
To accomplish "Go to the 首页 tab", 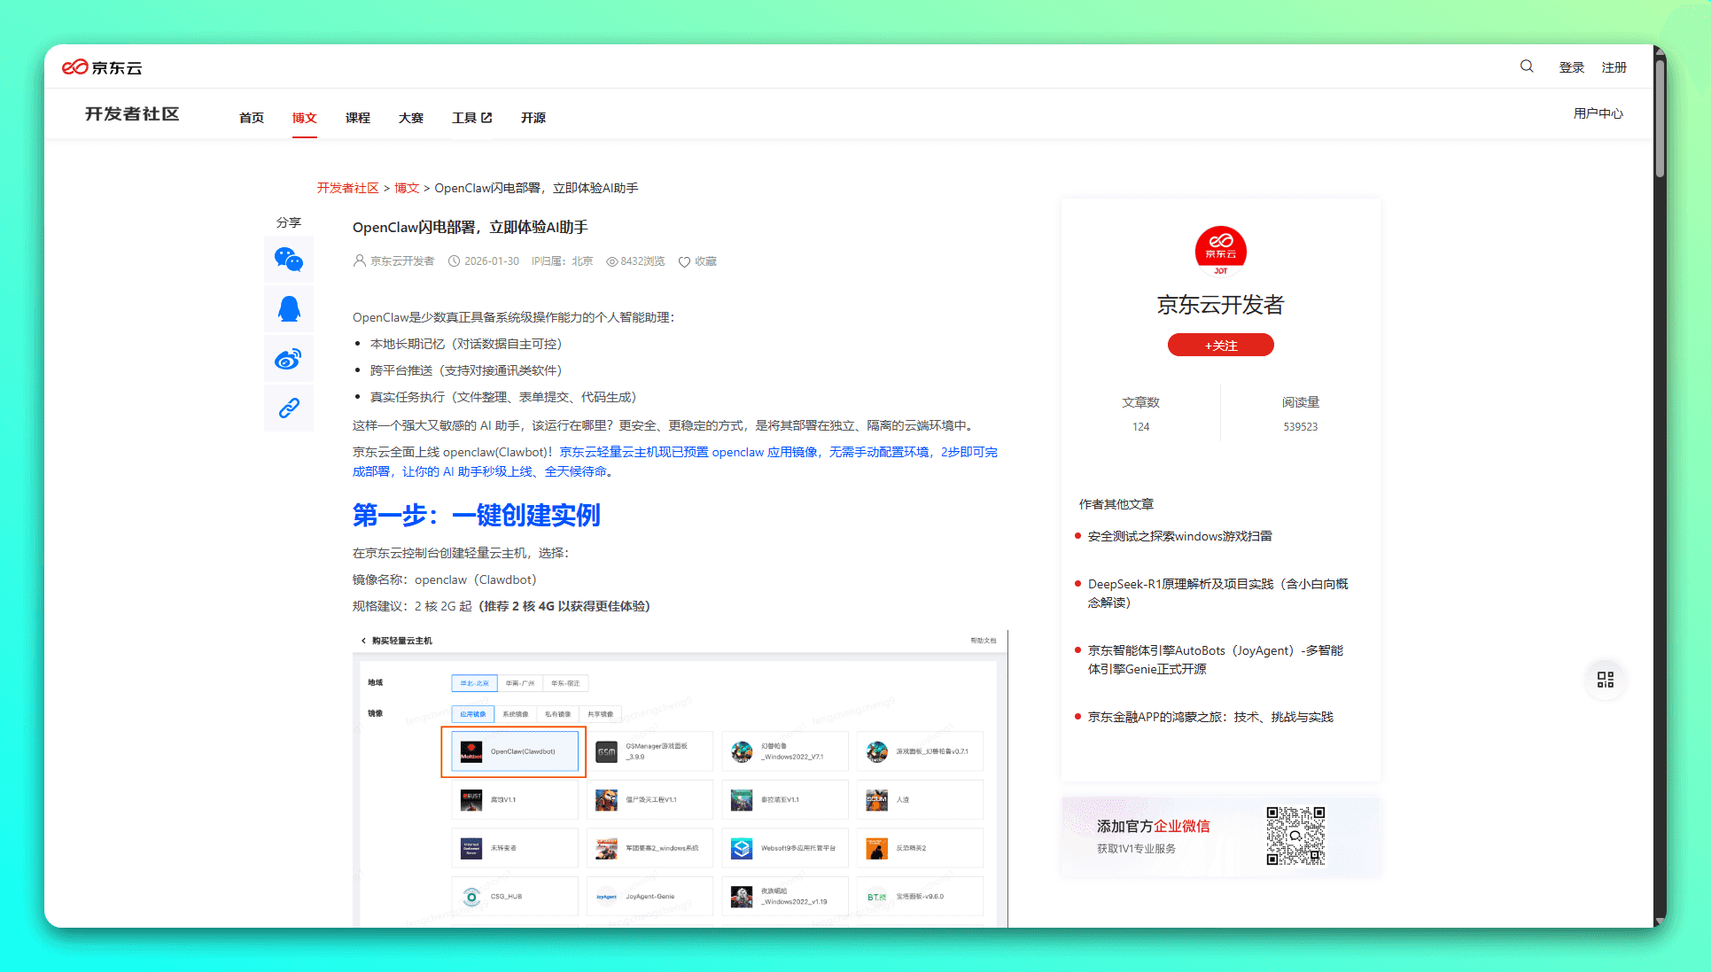I will (x=252, y=118).
